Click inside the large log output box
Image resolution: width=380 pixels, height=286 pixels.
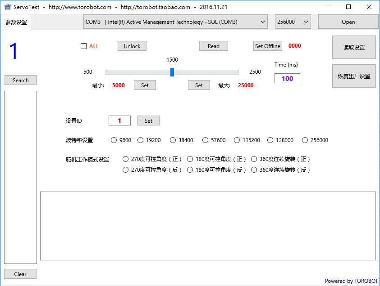tap(208, 226)
